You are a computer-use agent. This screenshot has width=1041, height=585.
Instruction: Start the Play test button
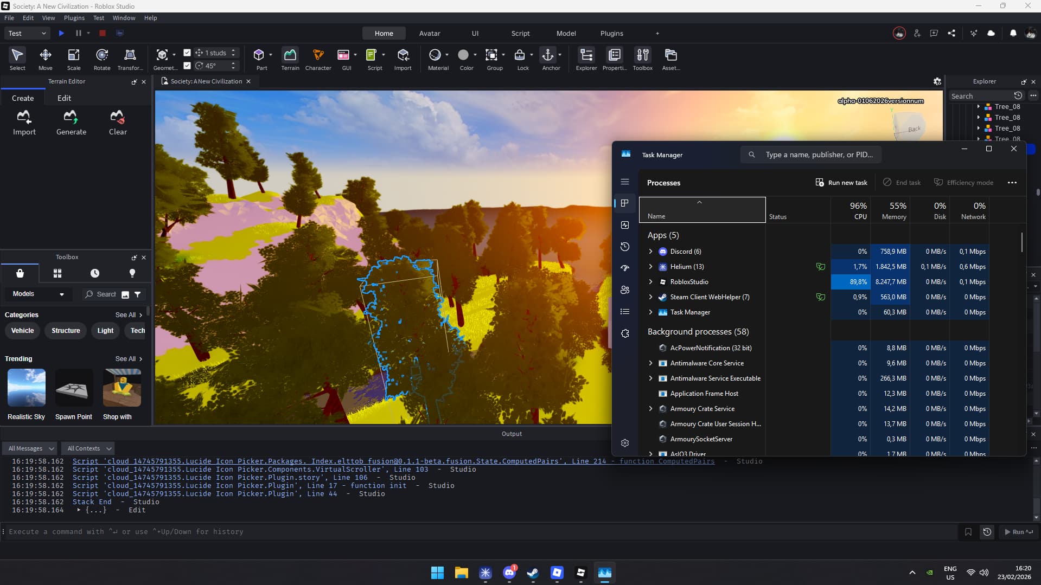click(61, 33)
